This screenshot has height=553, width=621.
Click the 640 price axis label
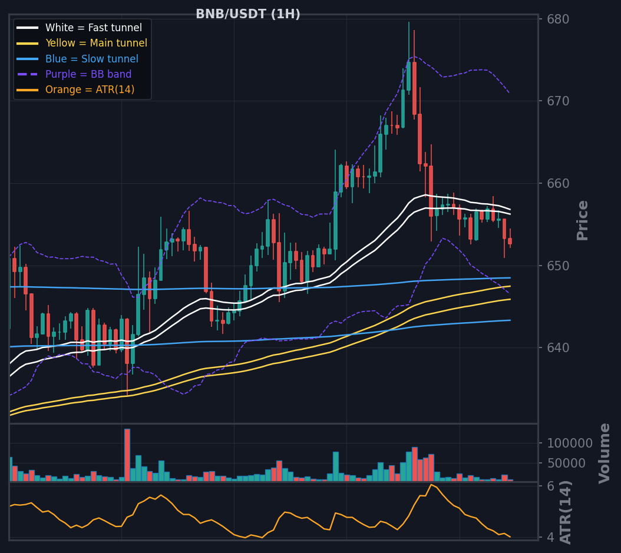pos(558,348)
